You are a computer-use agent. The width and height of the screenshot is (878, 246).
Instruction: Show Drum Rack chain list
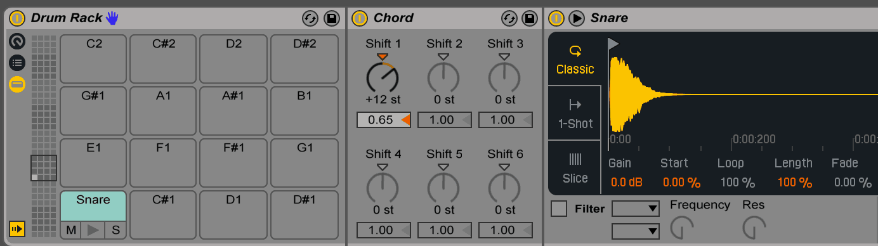click(x=17, y=63)
